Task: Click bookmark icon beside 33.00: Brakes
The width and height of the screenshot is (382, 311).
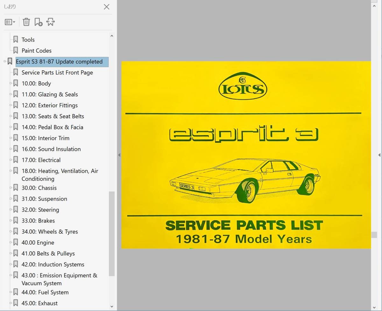Action: (x=16, y=221)
